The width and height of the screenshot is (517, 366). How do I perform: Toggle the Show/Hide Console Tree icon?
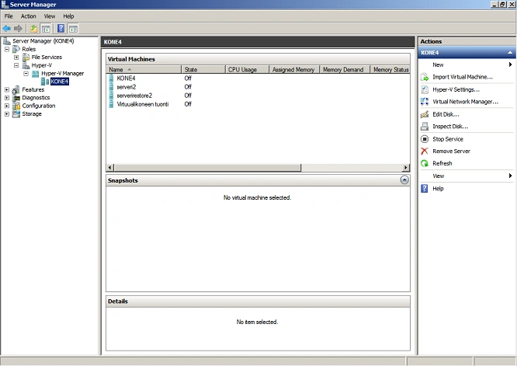click(x=46, y=29)
